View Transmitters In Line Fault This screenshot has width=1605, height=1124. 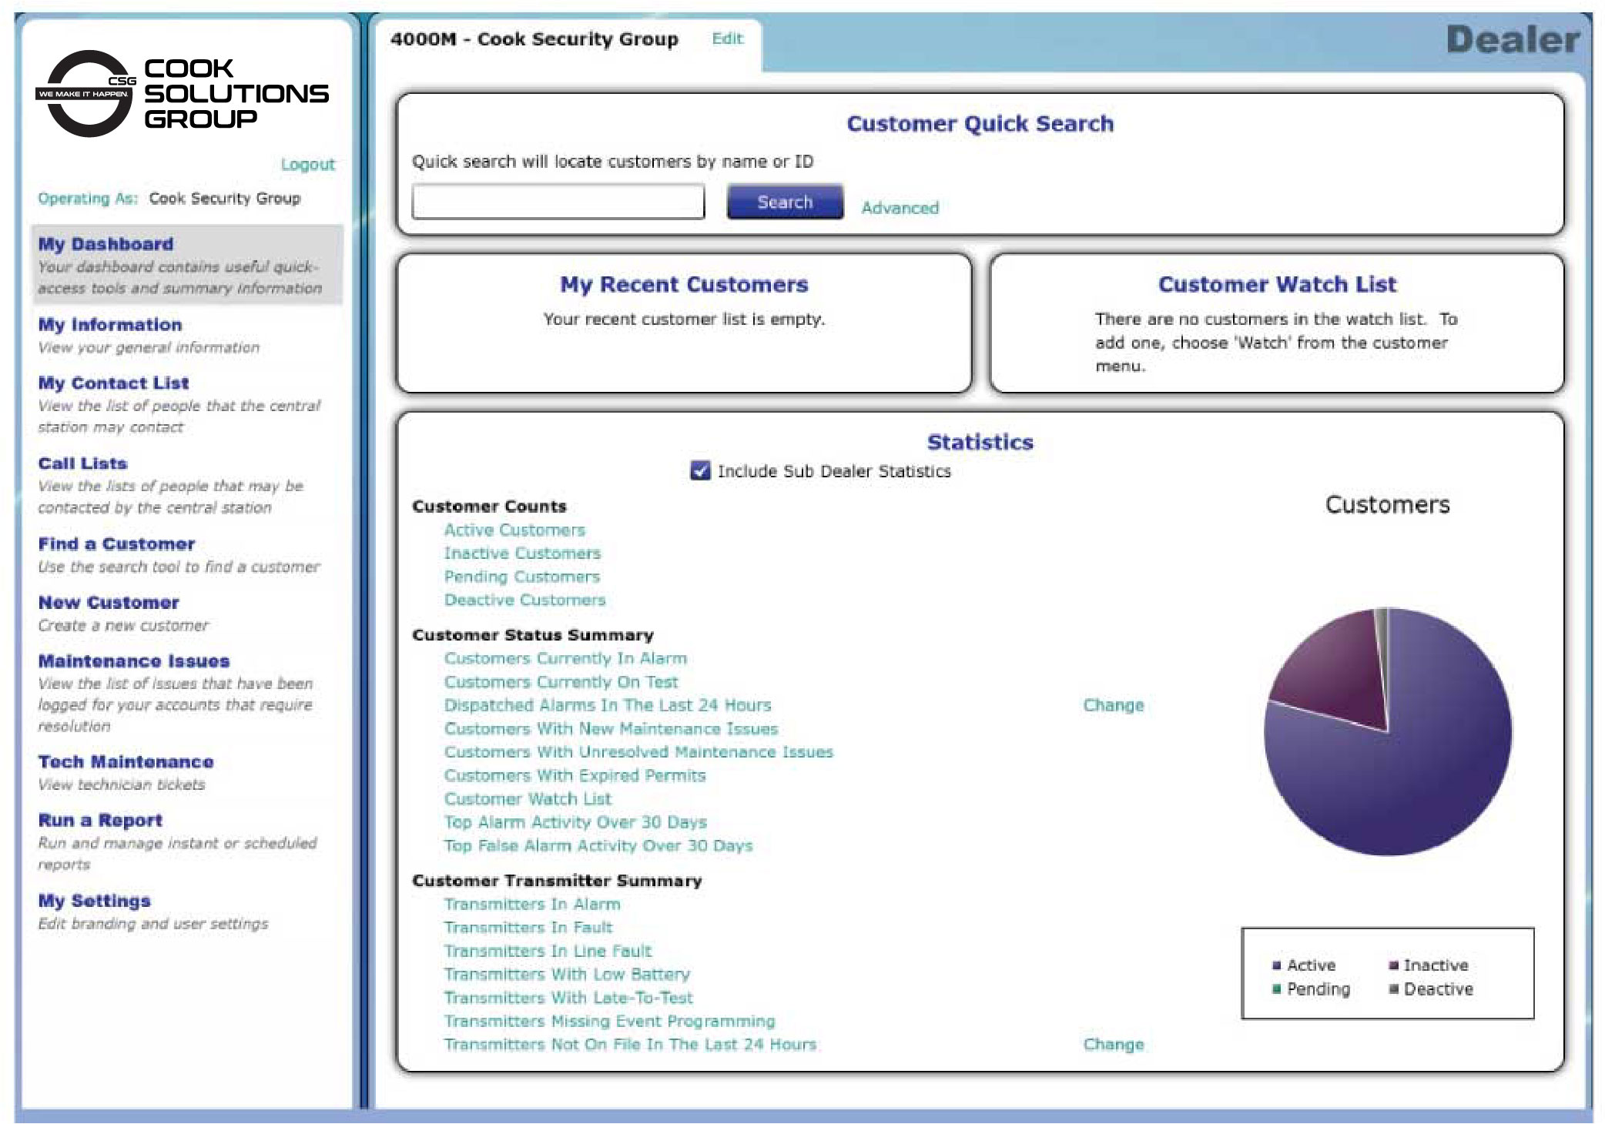548,952
